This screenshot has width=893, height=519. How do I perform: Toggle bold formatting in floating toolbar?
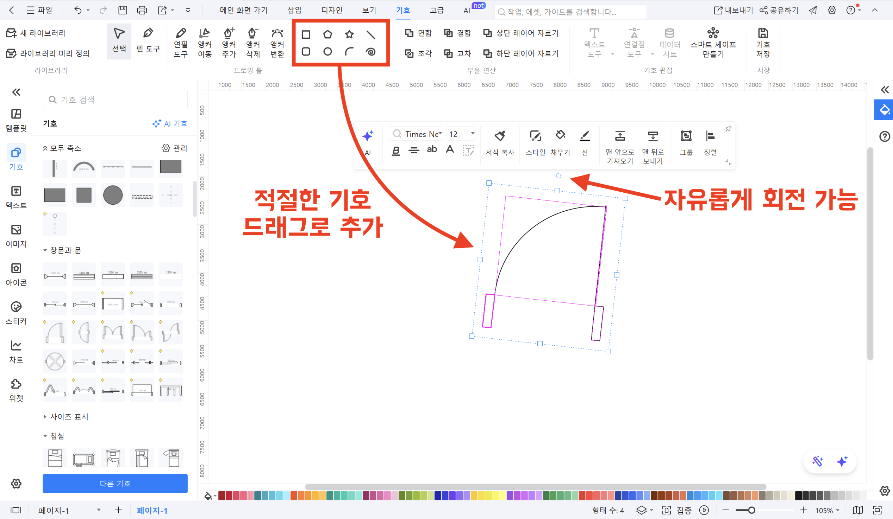[x=396, y=150]
